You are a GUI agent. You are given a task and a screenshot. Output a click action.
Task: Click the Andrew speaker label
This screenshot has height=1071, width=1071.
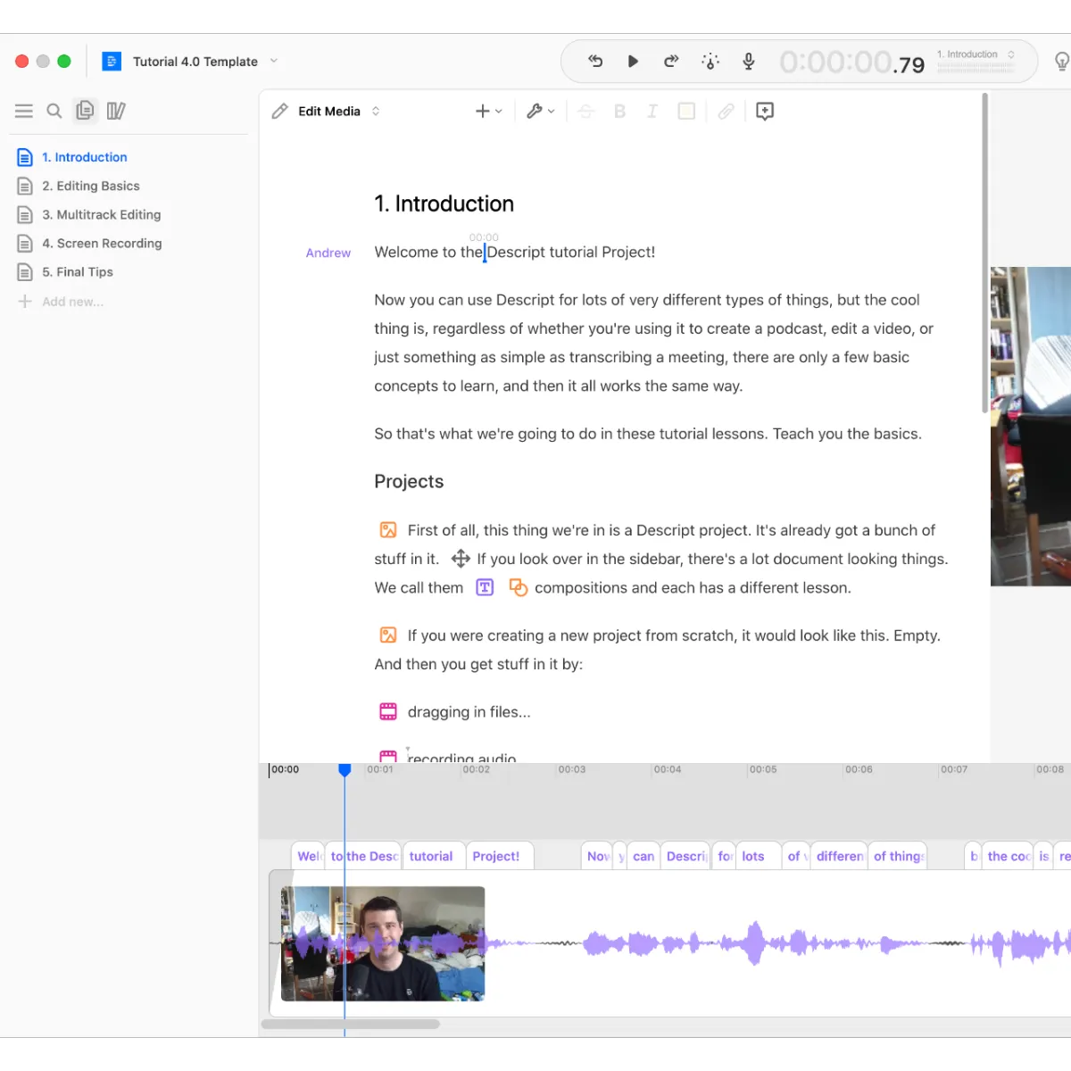tap(328, 253)
